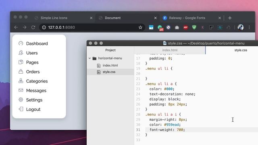
Task: Click the Project panel header
Action: (x=110, y=50)
